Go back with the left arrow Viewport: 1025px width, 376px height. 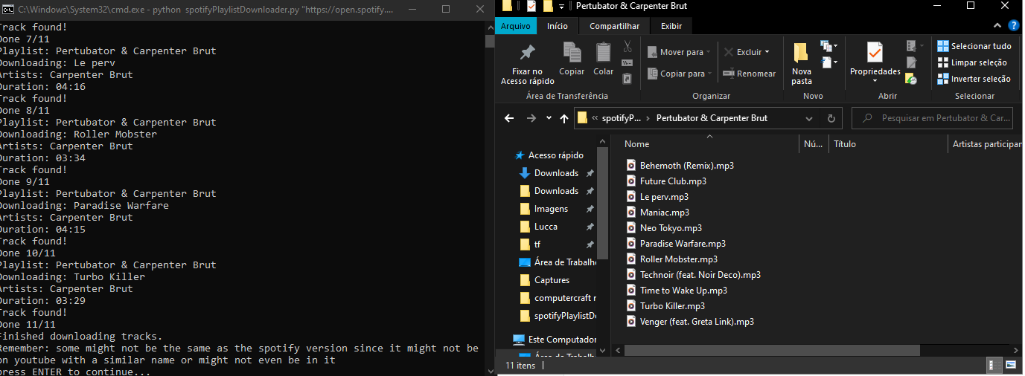(509, 118)
